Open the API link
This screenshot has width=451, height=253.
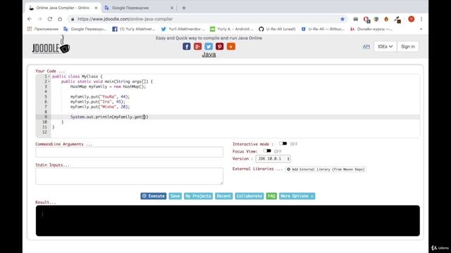pyautogui.click(x=366, y=46)
